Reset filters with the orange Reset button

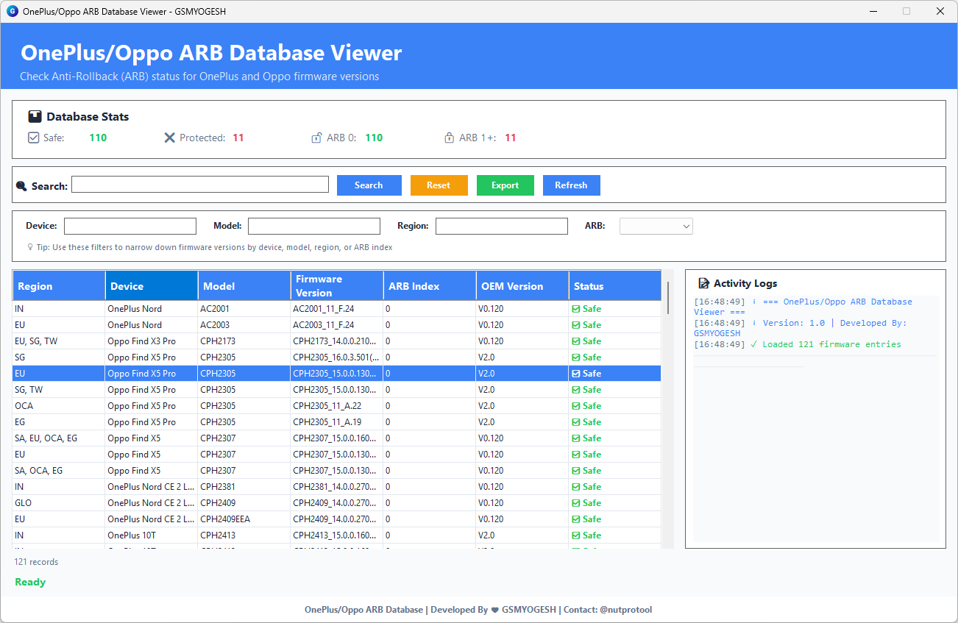pyautogui.click(x=439, y=185)
